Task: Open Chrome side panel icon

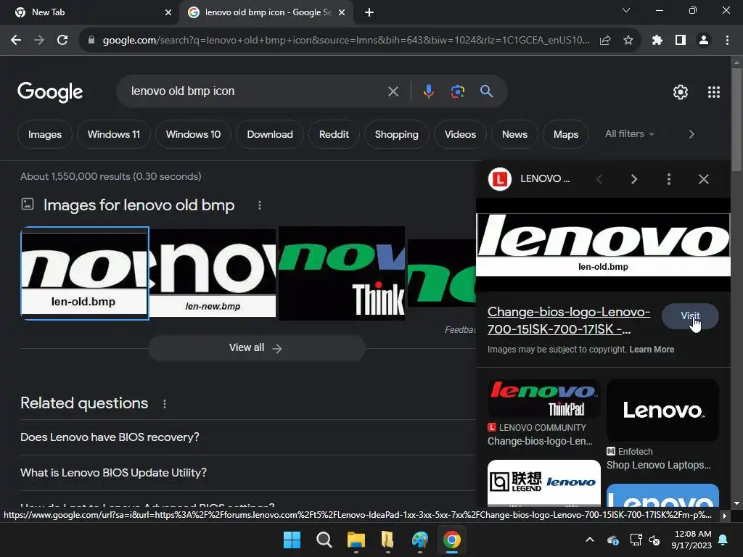Action: pyautogui.click(x=681, y=41)
